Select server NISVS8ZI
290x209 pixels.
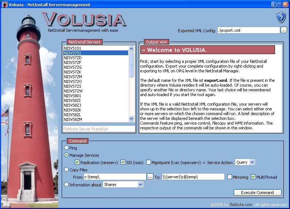[x=96, y=100]
